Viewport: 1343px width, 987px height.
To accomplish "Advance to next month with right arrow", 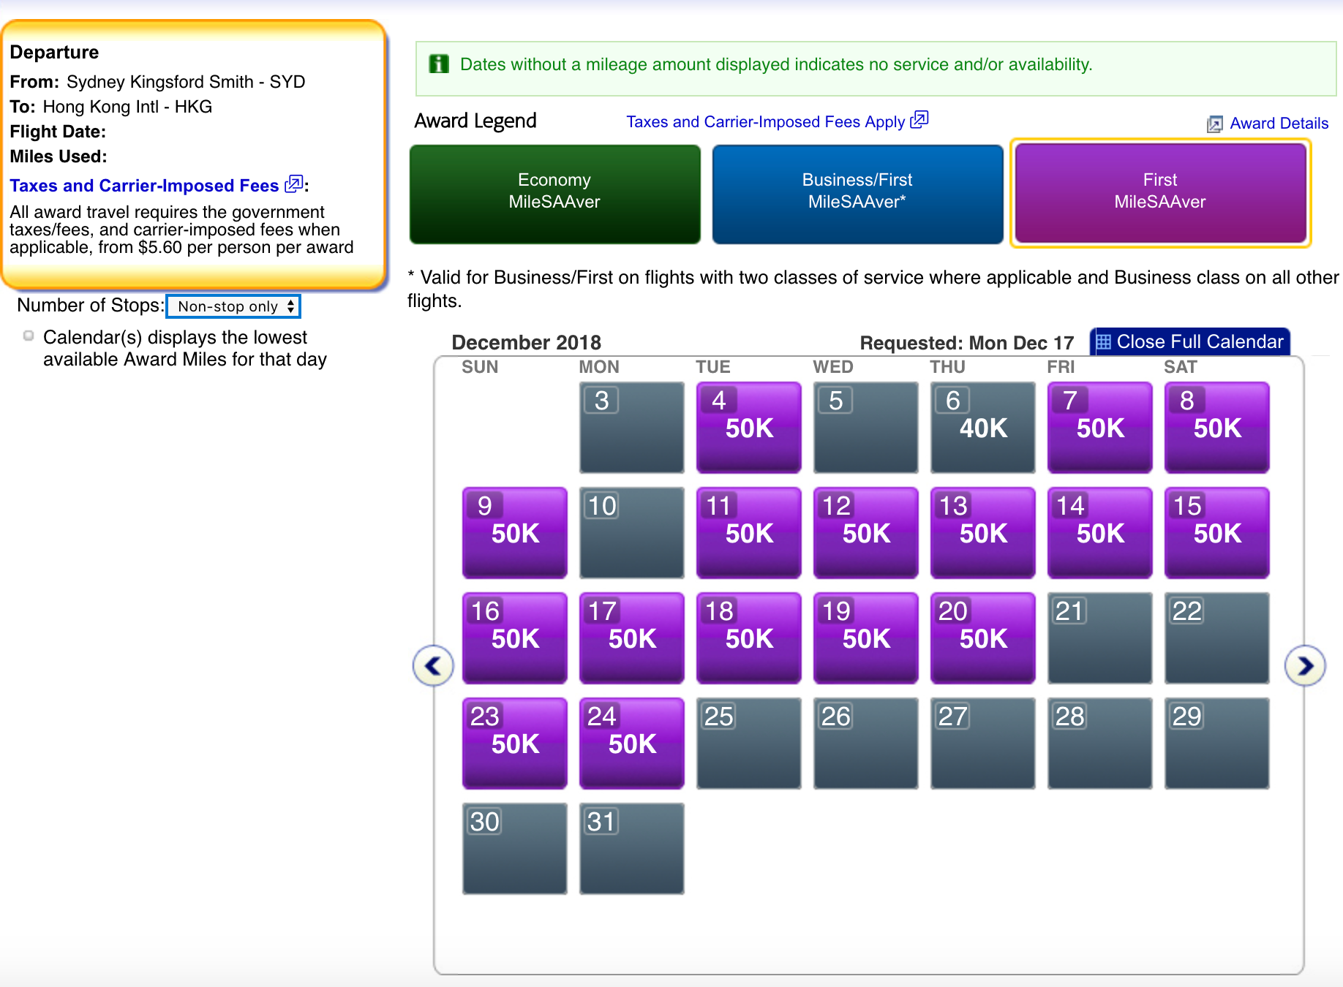I will (1305, 665).
